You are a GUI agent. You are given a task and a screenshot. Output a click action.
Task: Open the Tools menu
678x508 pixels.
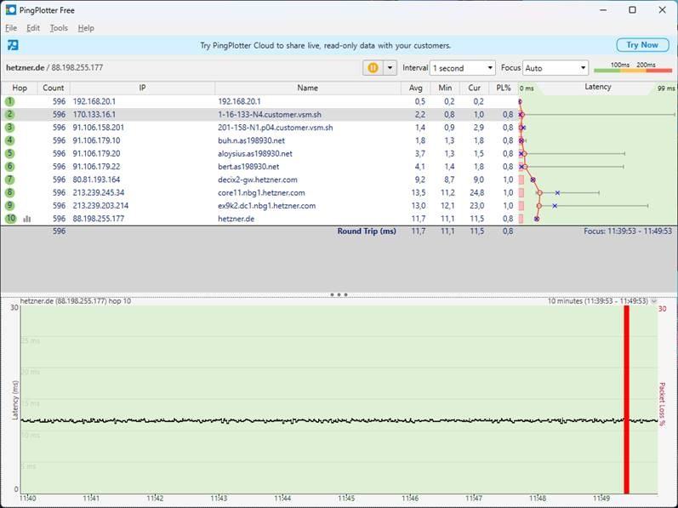[x=59, y=28]
